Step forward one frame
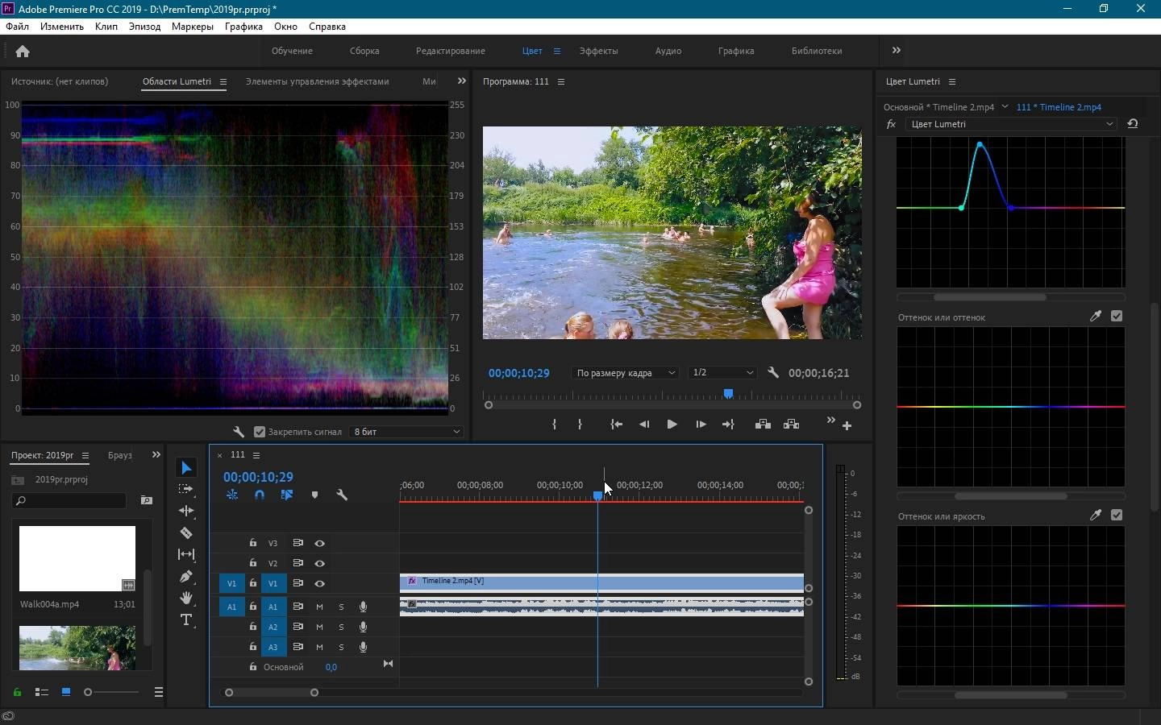 (701, 425)
